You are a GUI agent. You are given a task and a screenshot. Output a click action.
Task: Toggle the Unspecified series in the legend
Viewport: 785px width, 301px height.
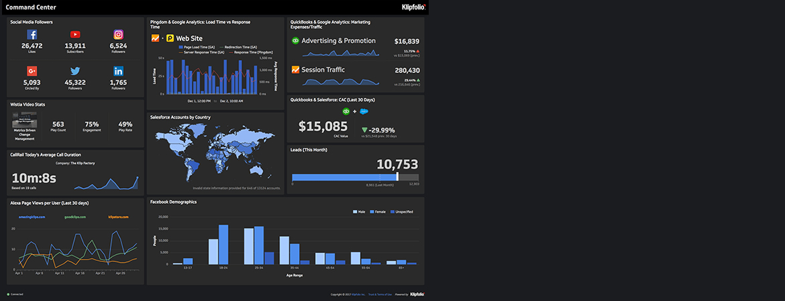tap(401, 211)
